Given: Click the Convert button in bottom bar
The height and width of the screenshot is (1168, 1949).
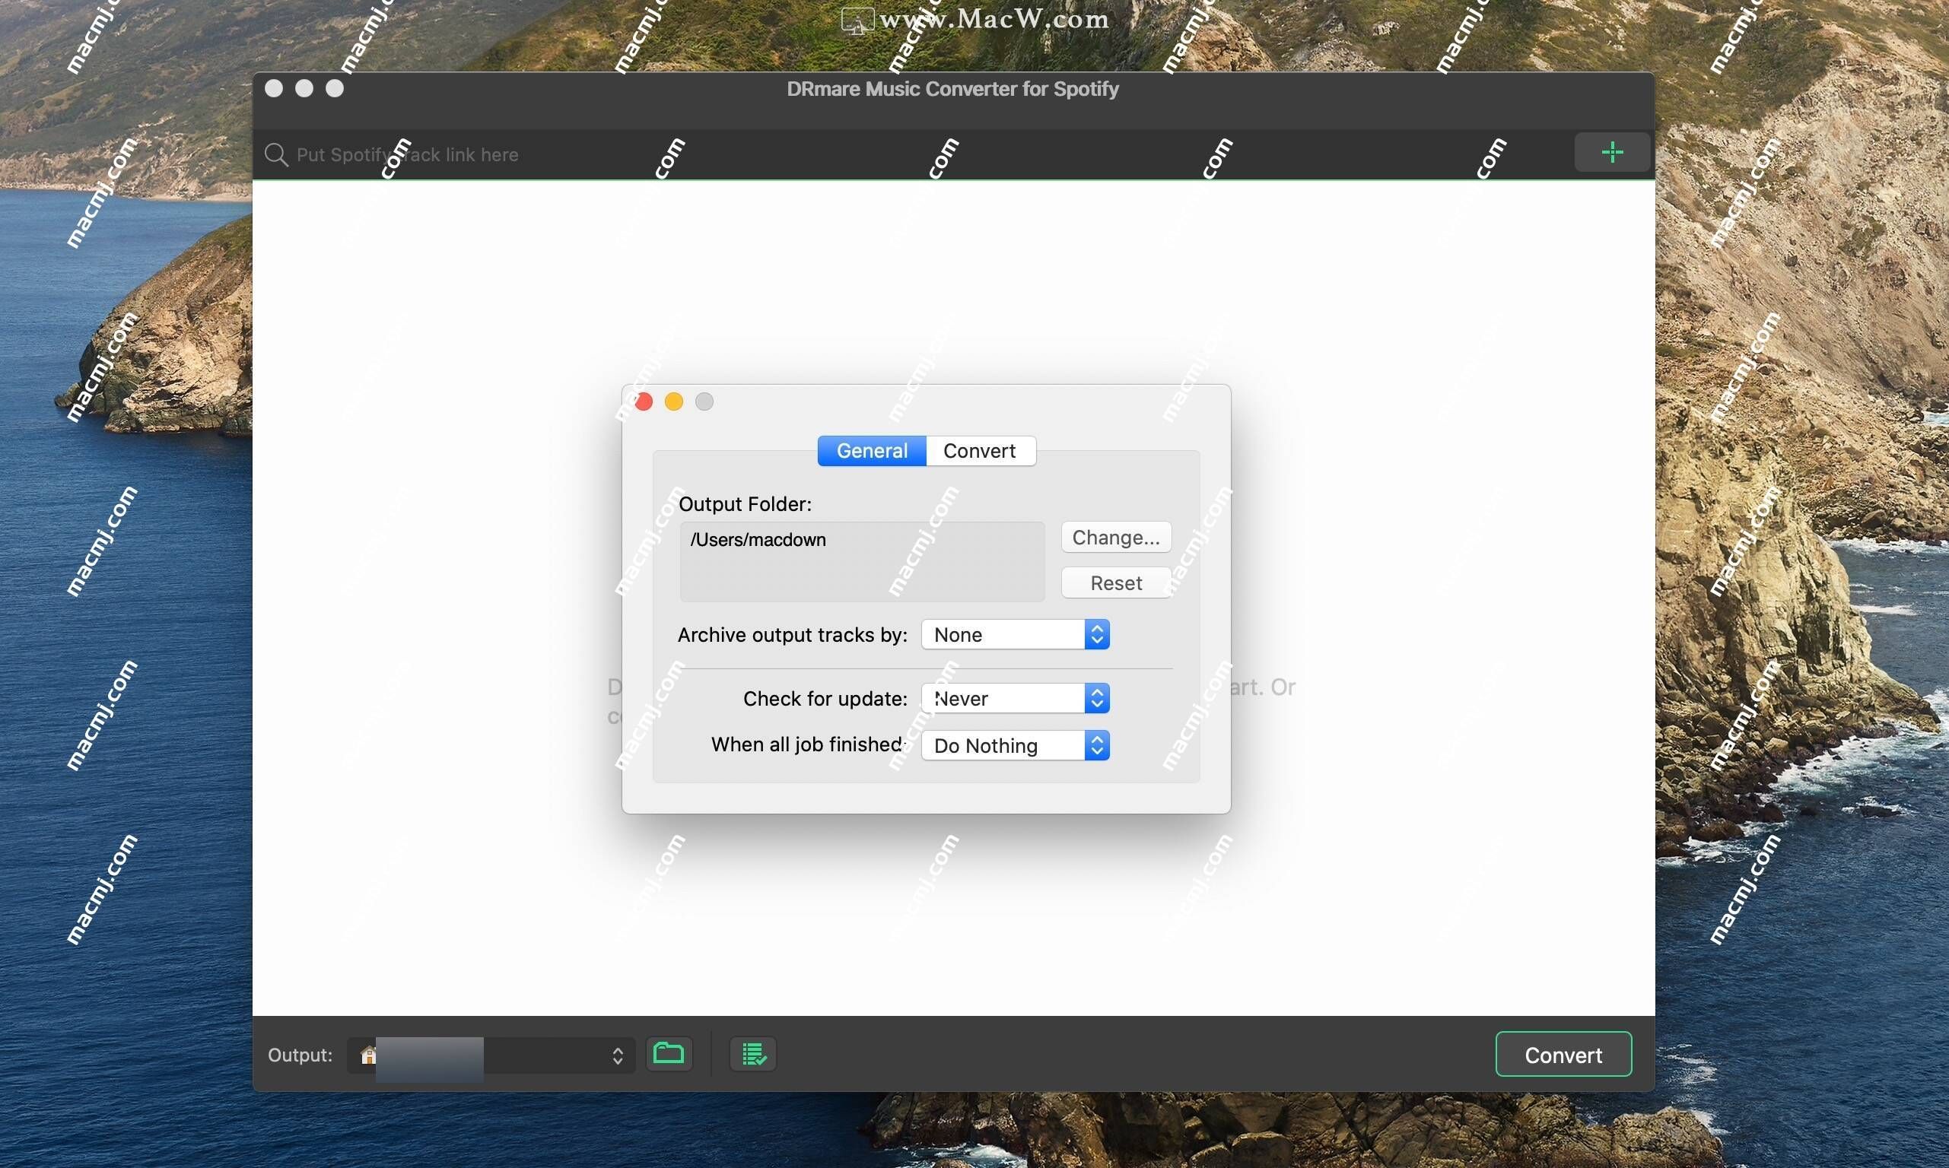Looking at the screenshot, I should [1563, 1055].
